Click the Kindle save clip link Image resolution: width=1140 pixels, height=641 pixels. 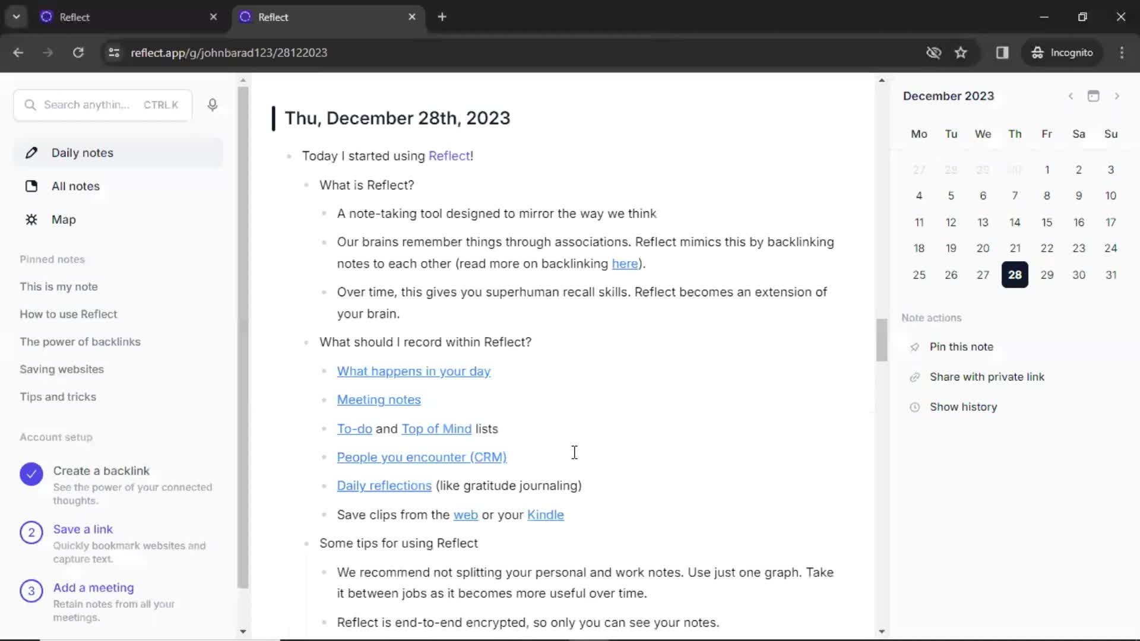546,514
